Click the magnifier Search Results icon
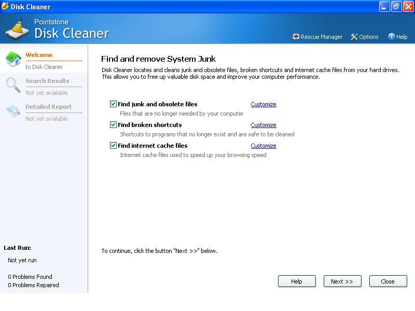The image size is (415, 311). click(x=13, y=85)
